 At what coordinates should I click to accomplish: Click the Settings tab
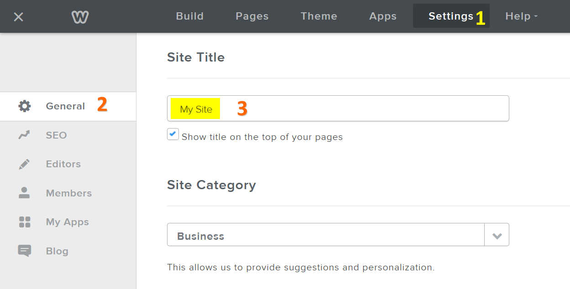pos(450,16)
